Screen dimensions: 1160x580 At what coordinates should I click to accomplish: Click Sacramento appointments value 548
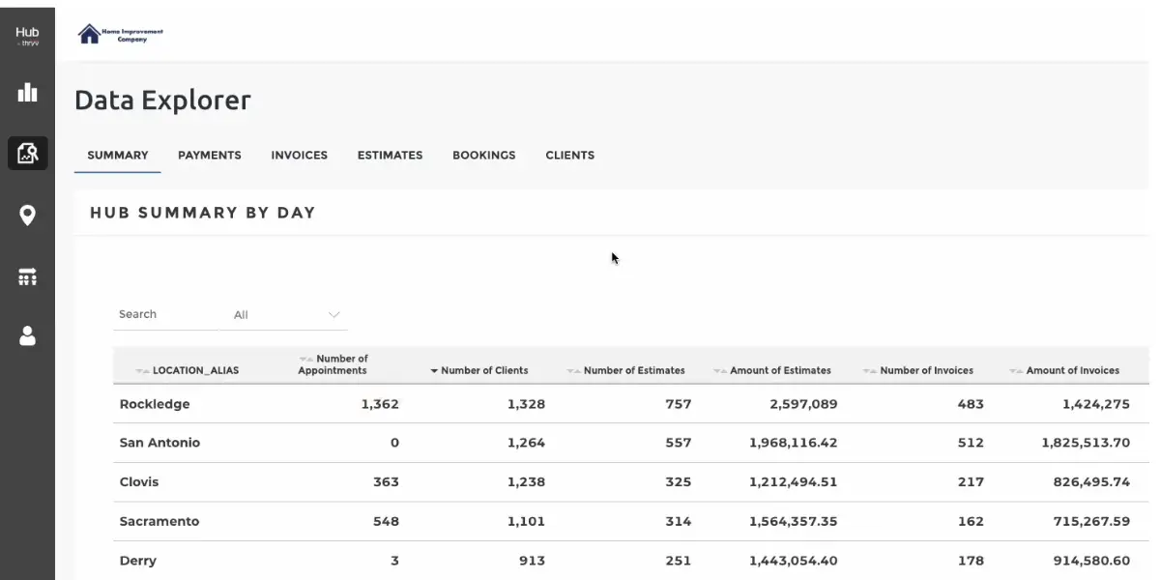386,522
